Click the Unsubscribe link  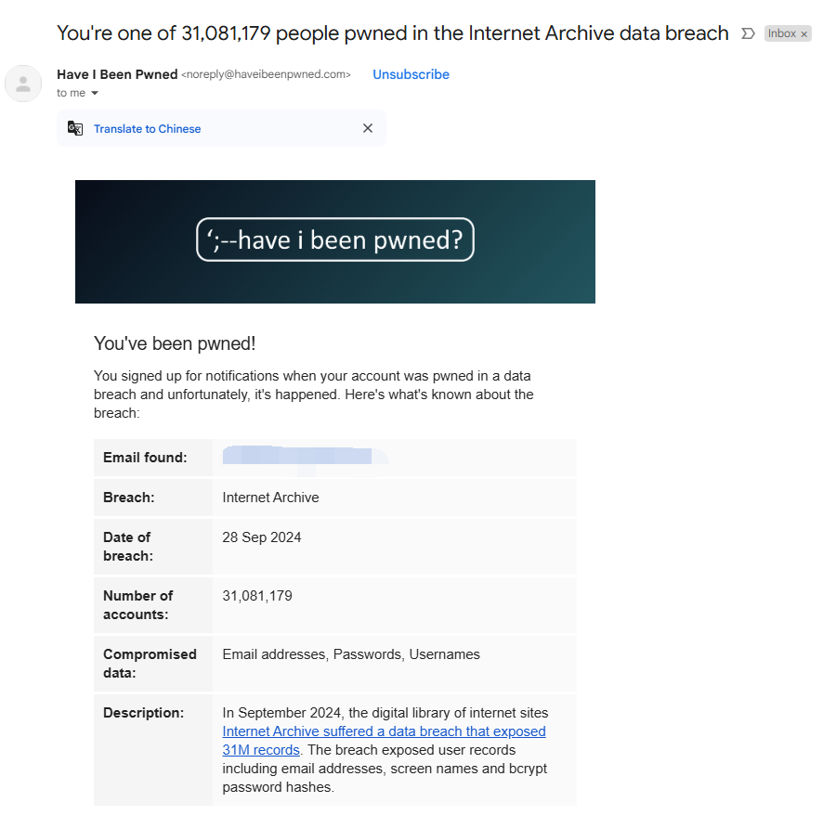pos(411,74)
